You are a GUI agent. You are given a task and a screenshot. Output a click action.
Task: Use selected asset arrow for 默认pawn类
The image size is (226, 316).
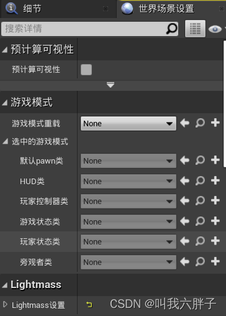[x=184, y=160]
